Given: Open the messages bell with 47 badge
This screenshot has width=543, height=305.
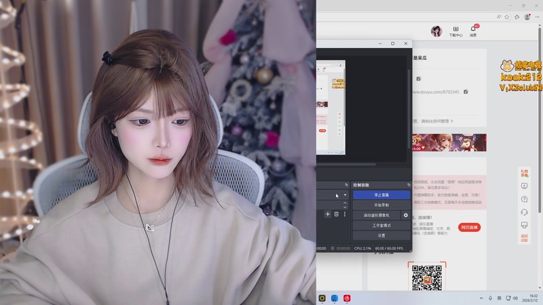Looking at the screenshot, I should pyautogui.click(x=473, y=30).
